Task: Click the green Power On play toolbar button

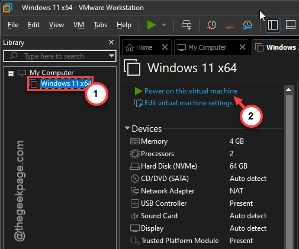Action: [x=152, y=25]
